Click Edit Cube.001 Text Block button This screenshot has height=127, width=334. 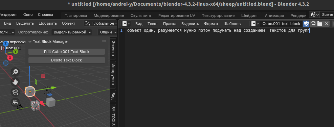point(67,52)
